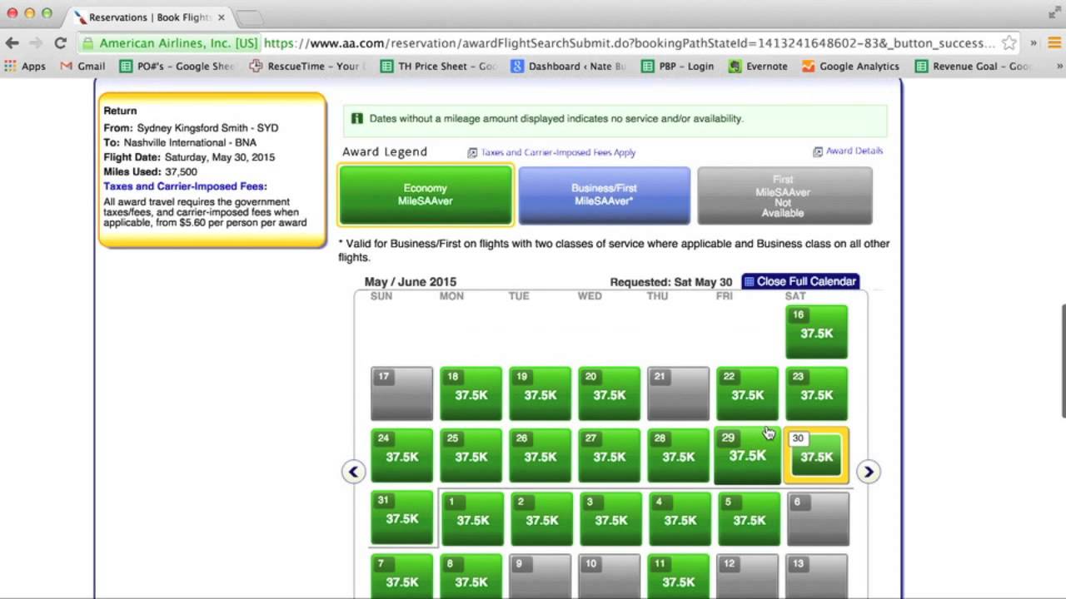The height and width of the screenshot is (599, 1066).
Task: Bookmark this page with the star icon
Action: pos(1009,43)
